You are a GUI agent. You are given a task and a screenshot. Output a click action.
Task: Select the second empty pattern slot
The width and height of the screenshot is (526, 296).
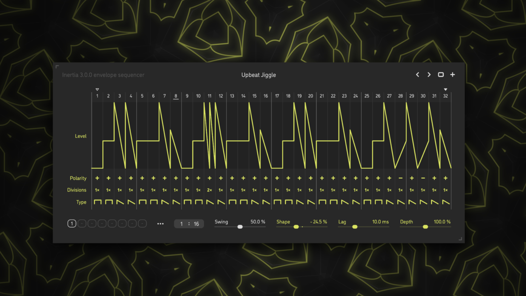(x=92, y=224)
